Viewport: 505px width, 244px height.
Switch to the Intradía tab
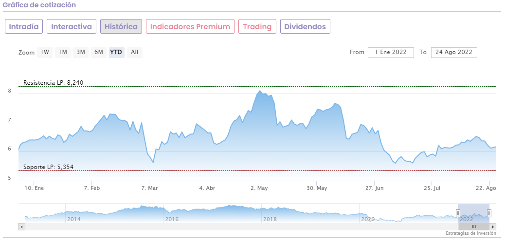(24, 27)
